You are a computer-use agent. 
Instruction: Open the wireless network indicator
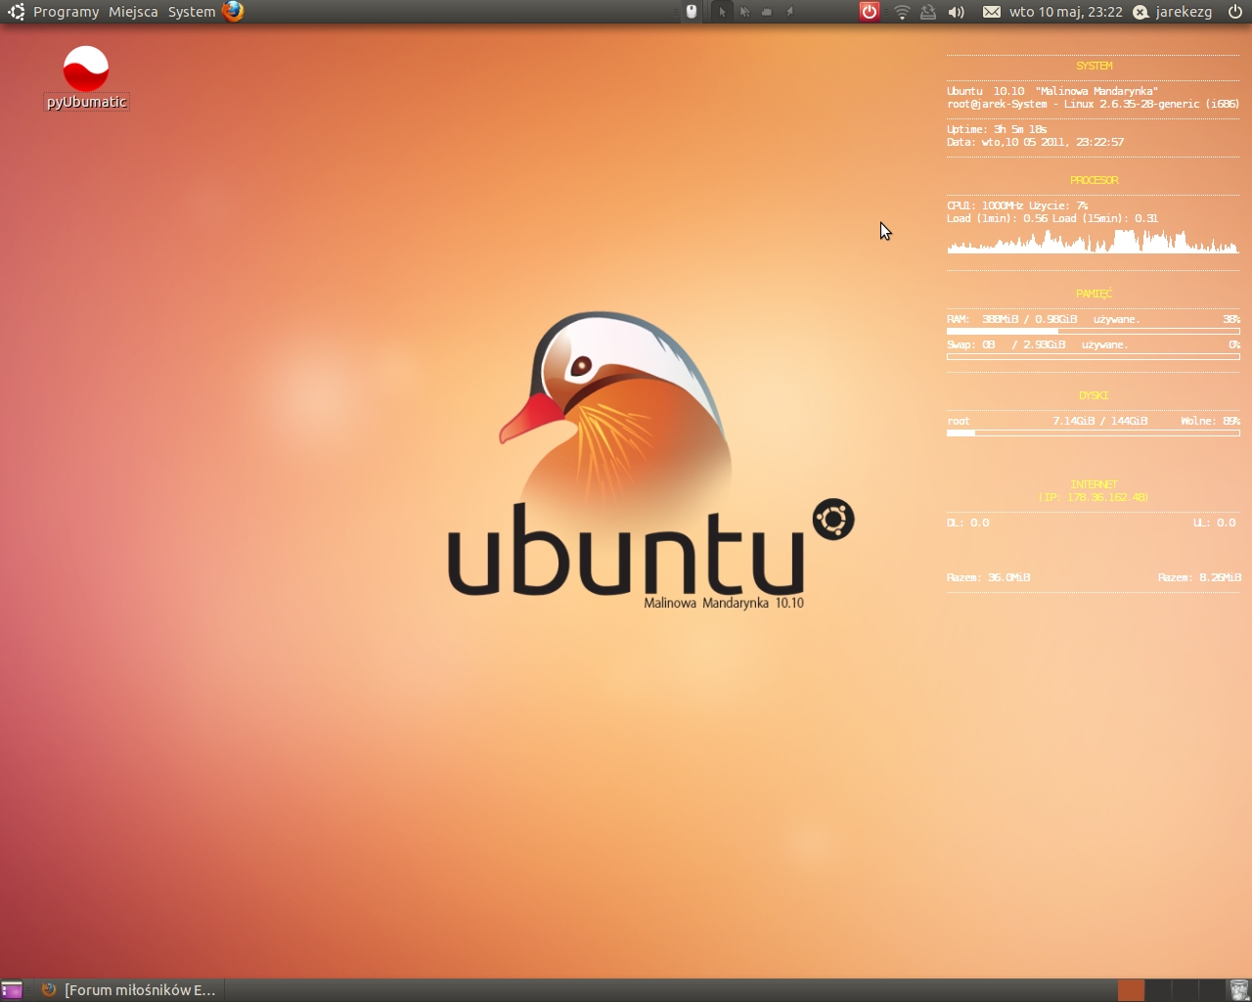pos(902,12)
